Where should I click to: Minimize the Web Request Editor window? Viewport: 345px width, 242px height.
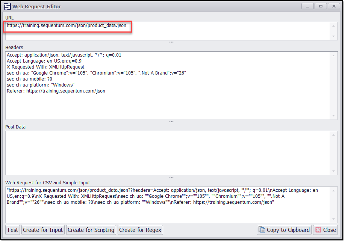click(x=308, y=6)
